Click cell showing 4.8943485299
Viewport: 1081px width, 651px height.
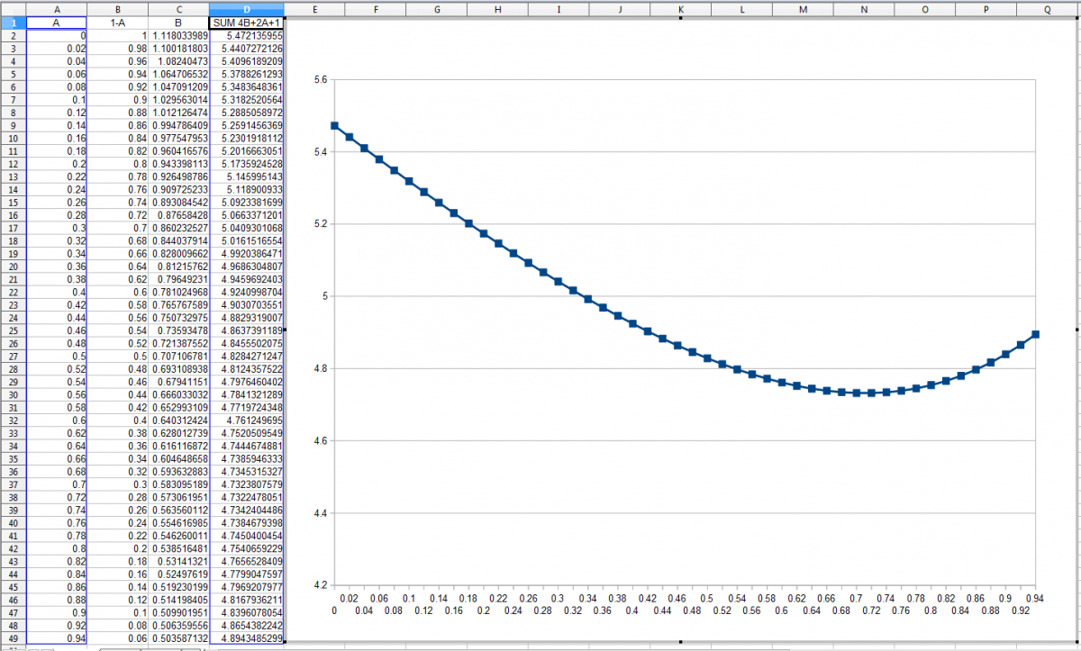pos(246,638)
